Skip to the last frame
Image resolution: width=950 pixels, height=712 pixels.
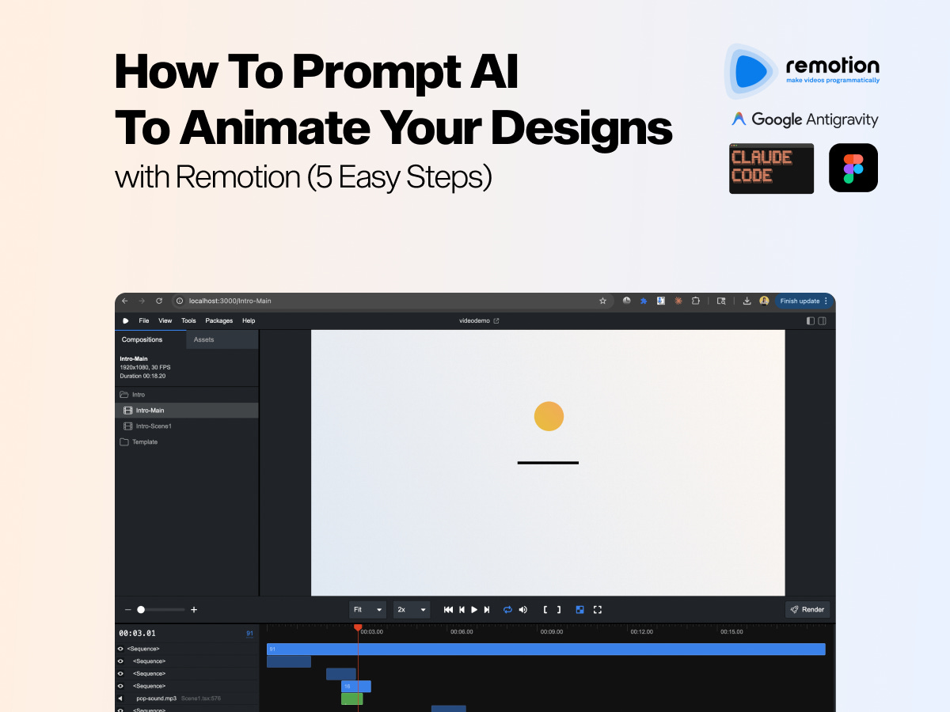(487, 609)
